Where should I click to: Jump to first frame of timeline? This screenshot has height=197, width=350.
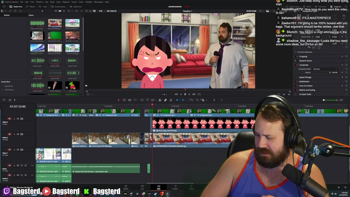[176, 94]
